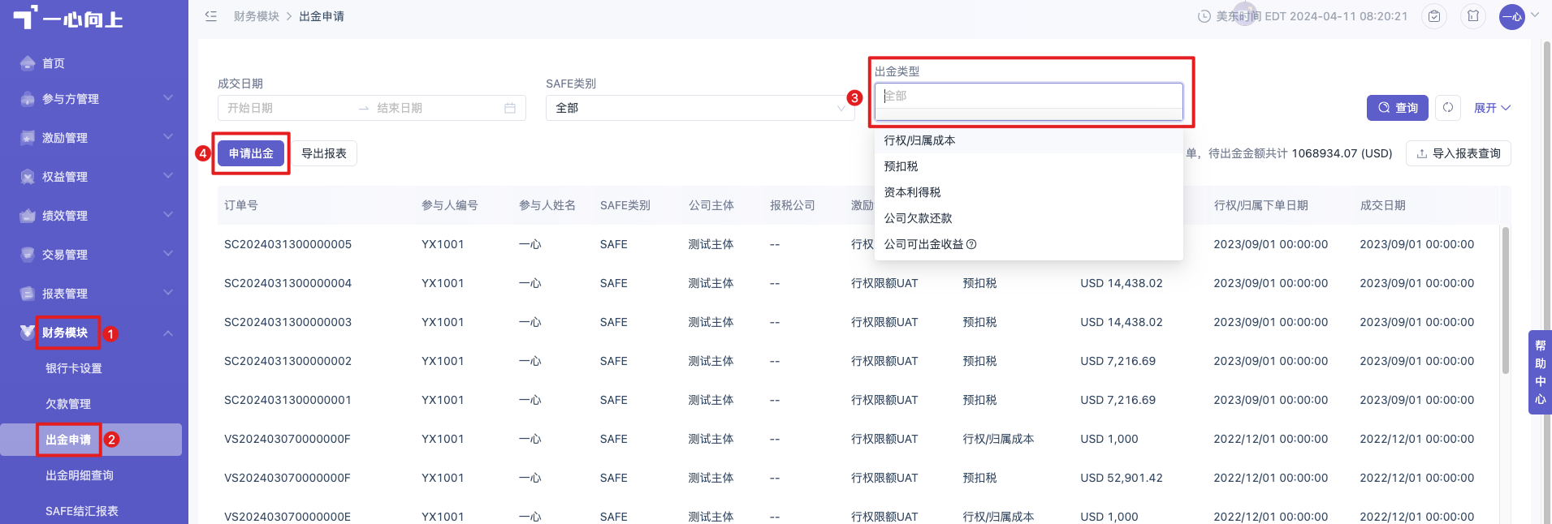
Task: Click the reset refresh icon next to 查询
Action: tap(1448, 108)
